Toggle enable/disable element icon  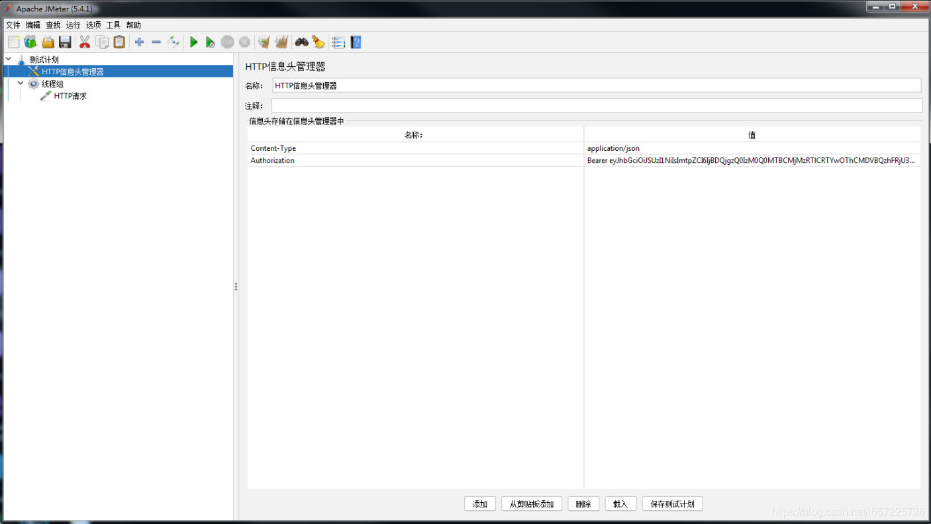173,42
